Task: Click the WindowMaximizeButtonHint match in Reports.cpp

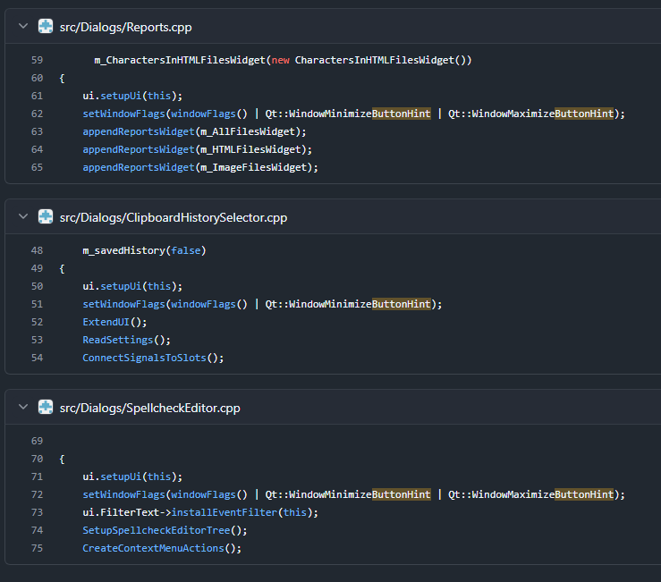Action: pyautogui.click(x=543, y=114)
